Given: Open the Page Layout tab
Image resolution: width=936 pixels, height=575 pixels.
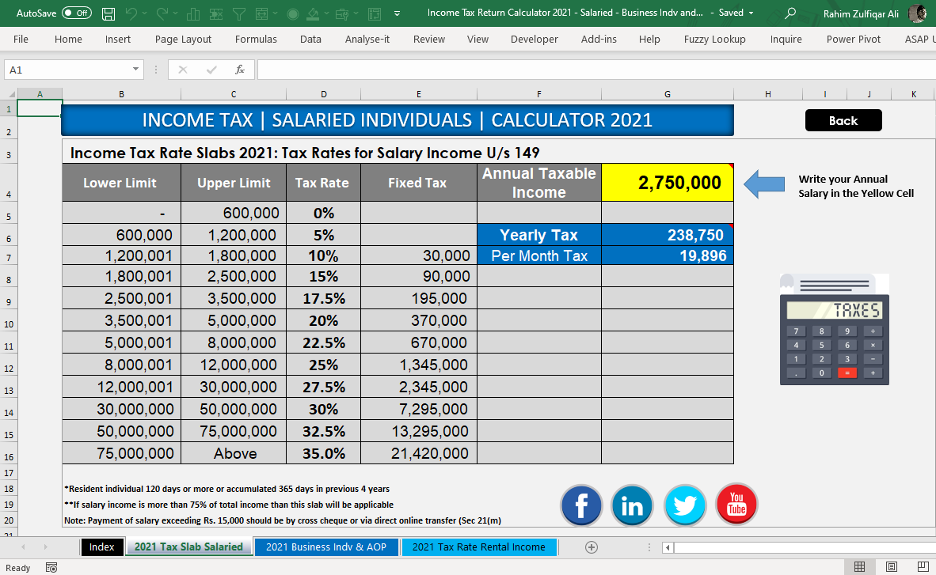Looking at the screenshot, I should click(183, 39).
